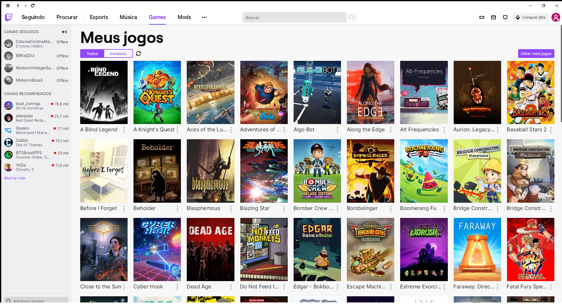Screen dimensions: 562x308
Task: Open options menu for Before I Forget
Action: coord(124,209)
